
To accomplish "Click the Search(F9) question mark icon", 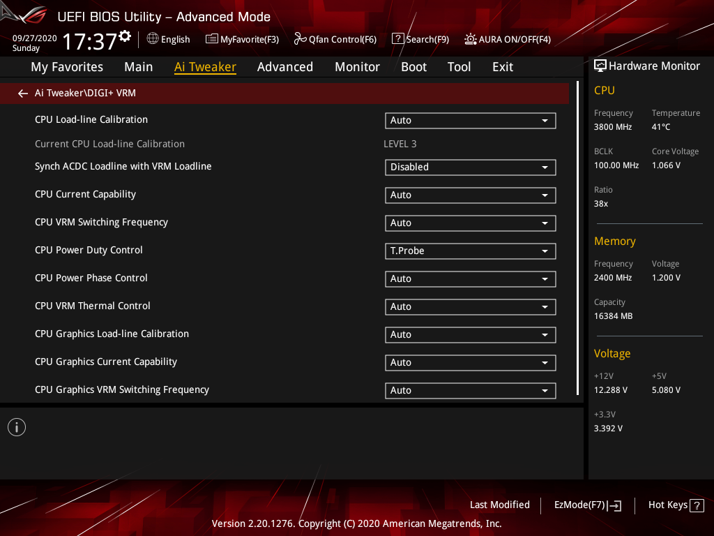I will [397, 39].
